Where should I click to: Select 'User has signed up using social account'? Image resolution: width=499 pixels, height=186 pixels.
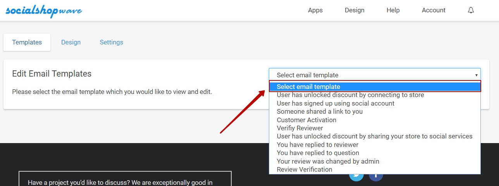click(x=375, y=103)
